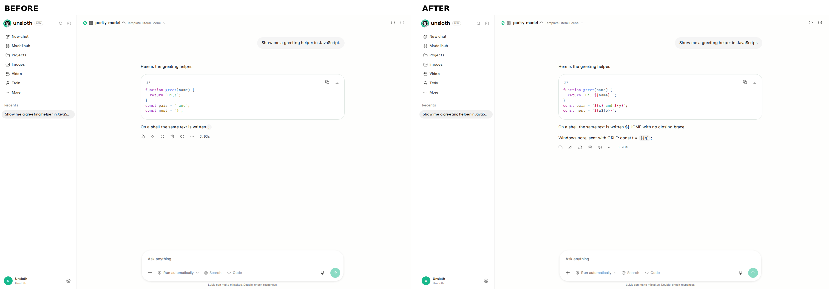Expand Template Literal Scene dropdown in BEFORE header
The height and width of the screenshot is (289, 829).
[x=144, y=23]
